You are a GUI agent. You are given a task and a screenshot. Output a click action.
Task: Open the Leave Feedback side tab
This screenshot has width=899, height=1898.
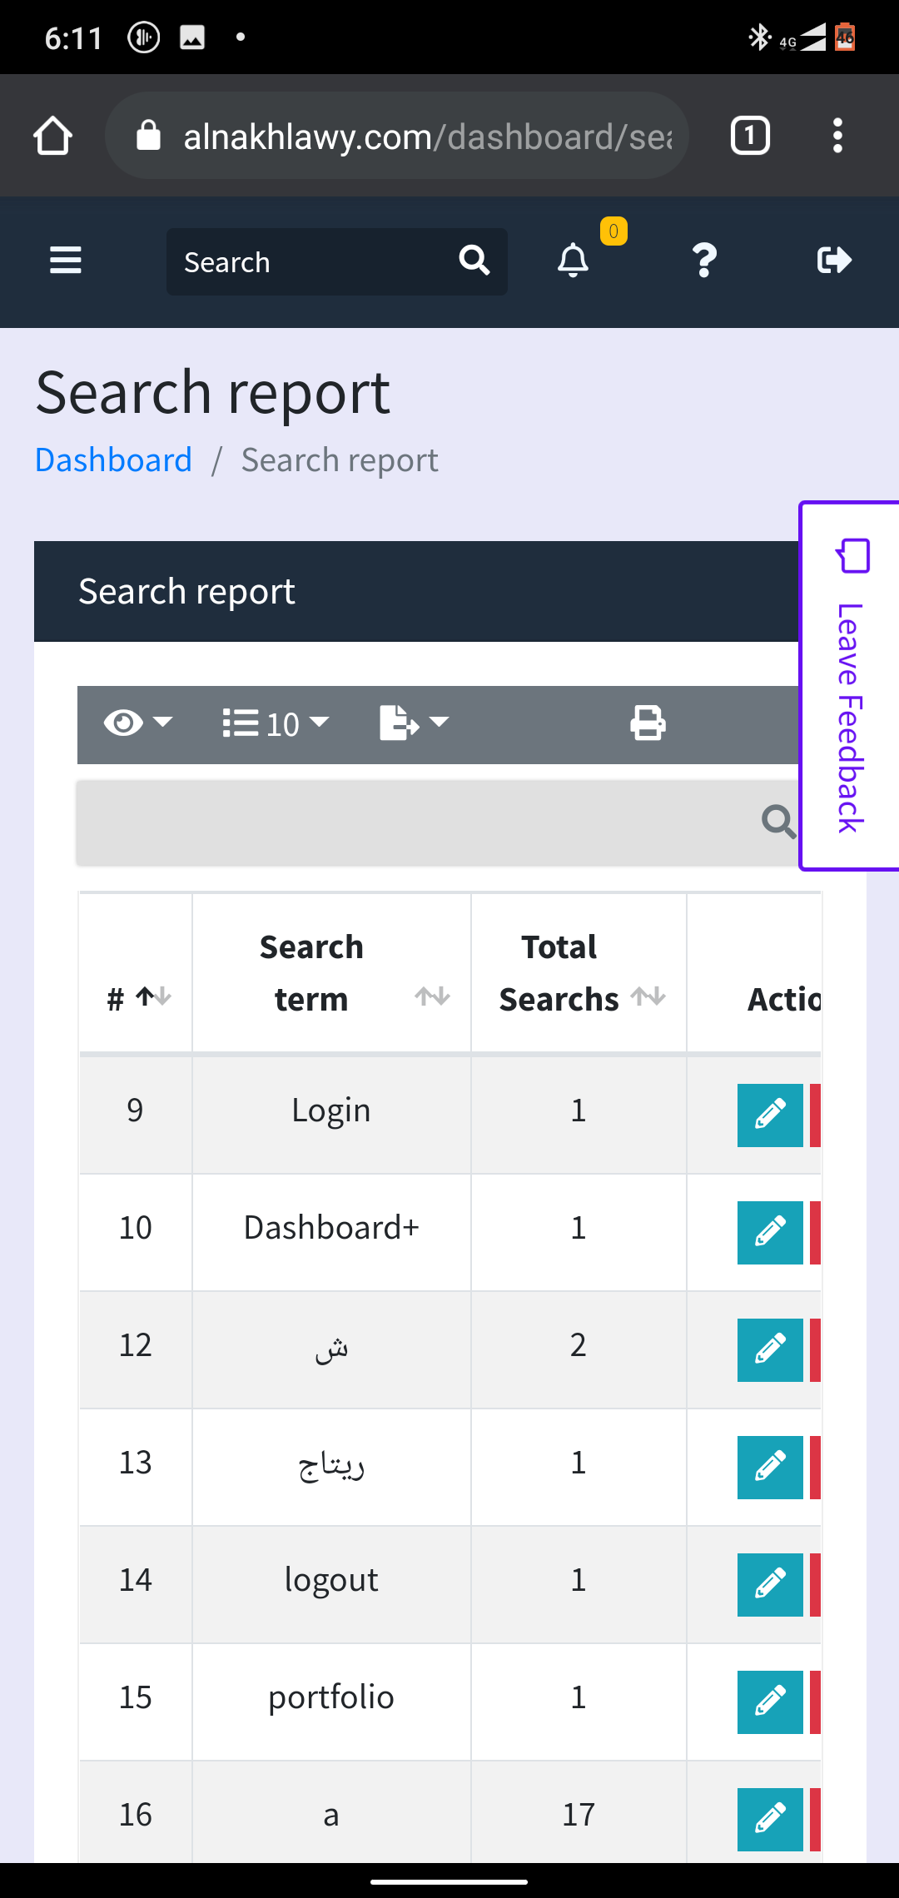[849, 687]
